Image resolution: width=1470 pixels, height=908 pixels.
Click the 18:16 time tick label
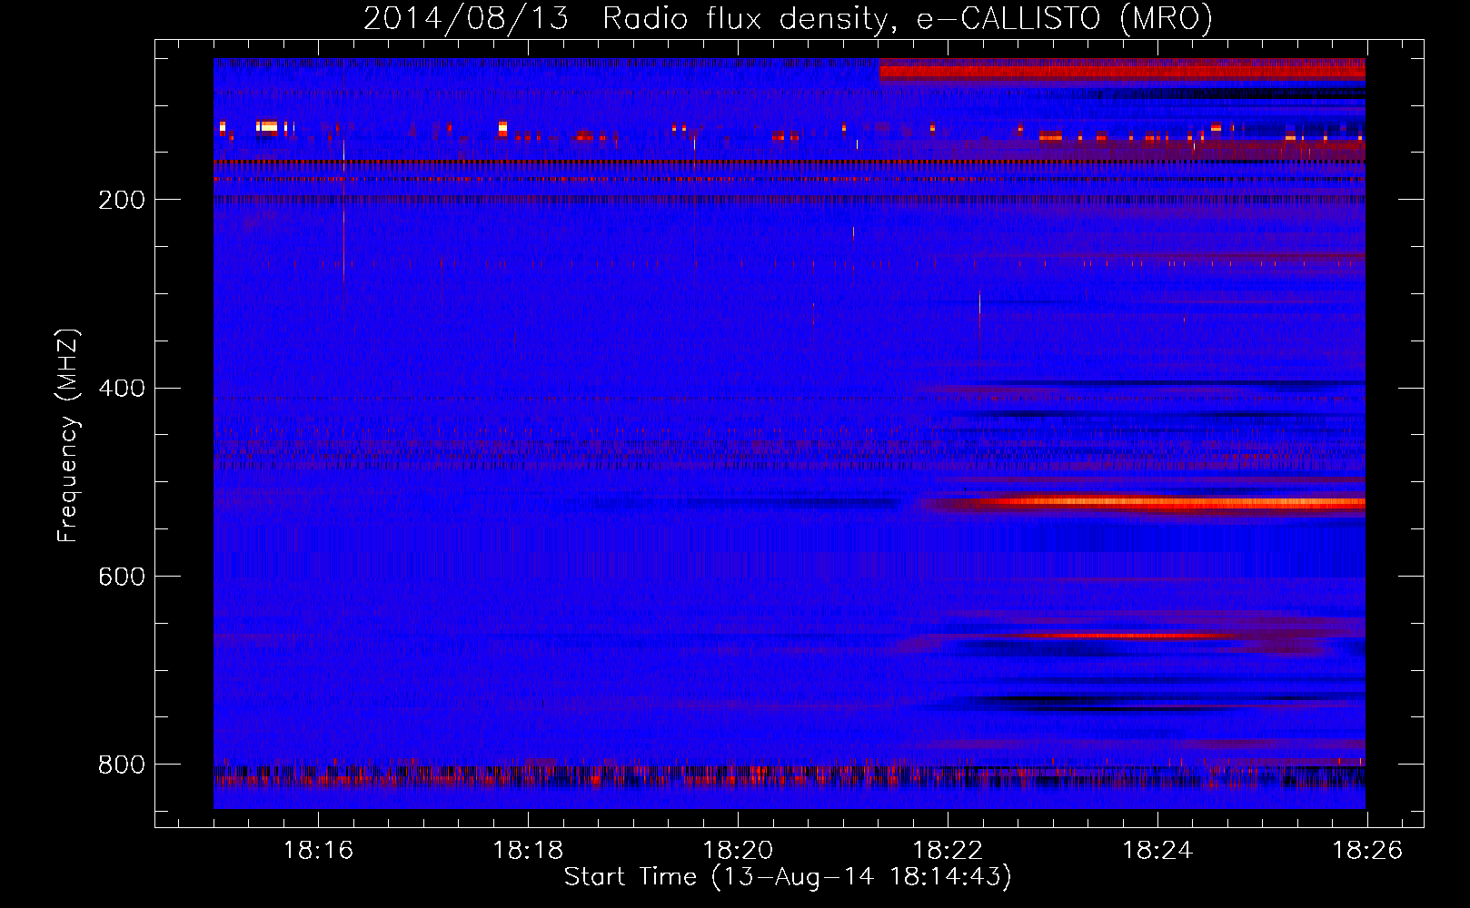tap(318, 850)
